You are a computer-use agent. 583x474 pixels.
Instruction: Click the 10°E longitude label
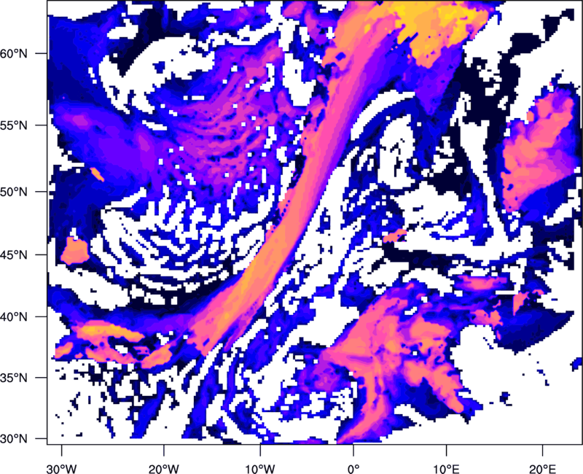point(446,469)
